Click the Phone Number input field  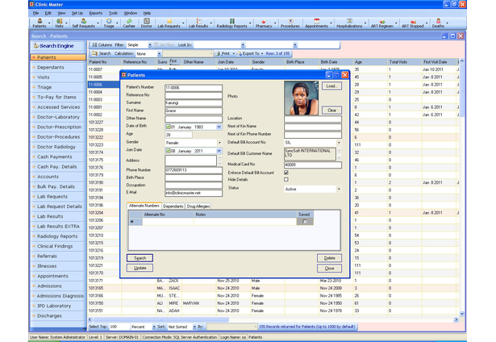pos(194,170)
